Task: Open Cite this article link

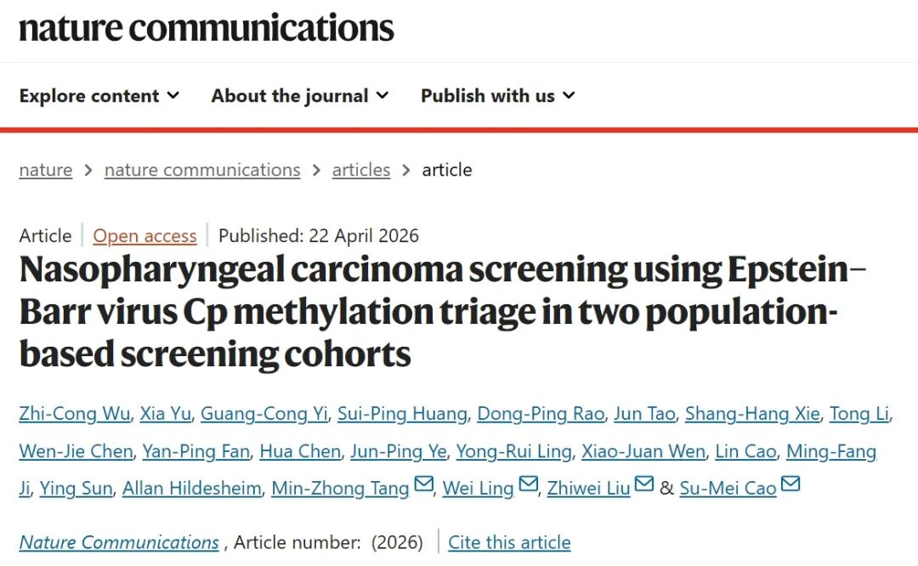Action: [509, 542]
